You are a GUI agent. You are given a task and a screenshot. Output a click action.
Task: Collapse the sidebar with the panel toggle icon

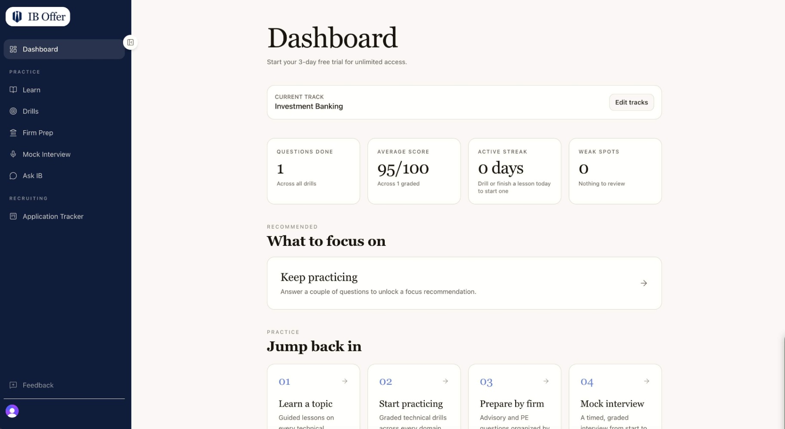[x=130, y=42]
